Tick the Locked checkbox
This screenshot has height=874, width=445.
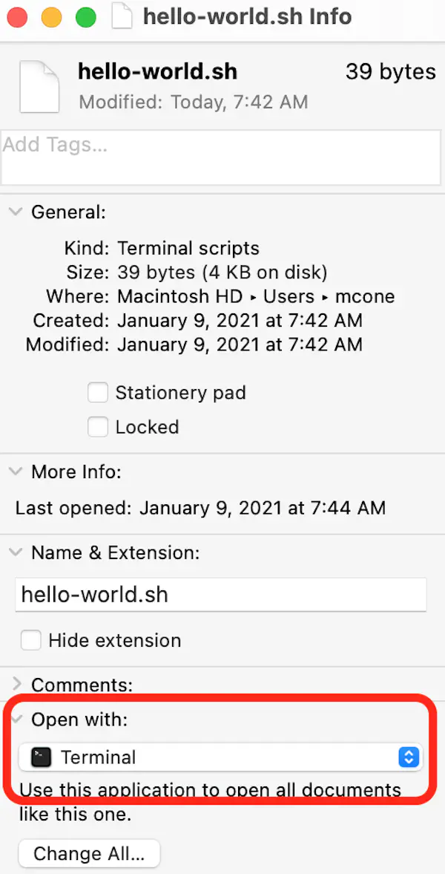tap(98, 427)
